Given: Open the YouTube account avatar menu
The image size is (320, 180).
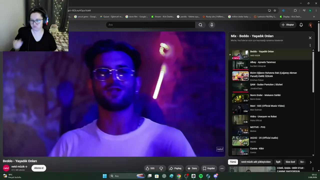Looking at the screenshot, I should tap(311, 25).
